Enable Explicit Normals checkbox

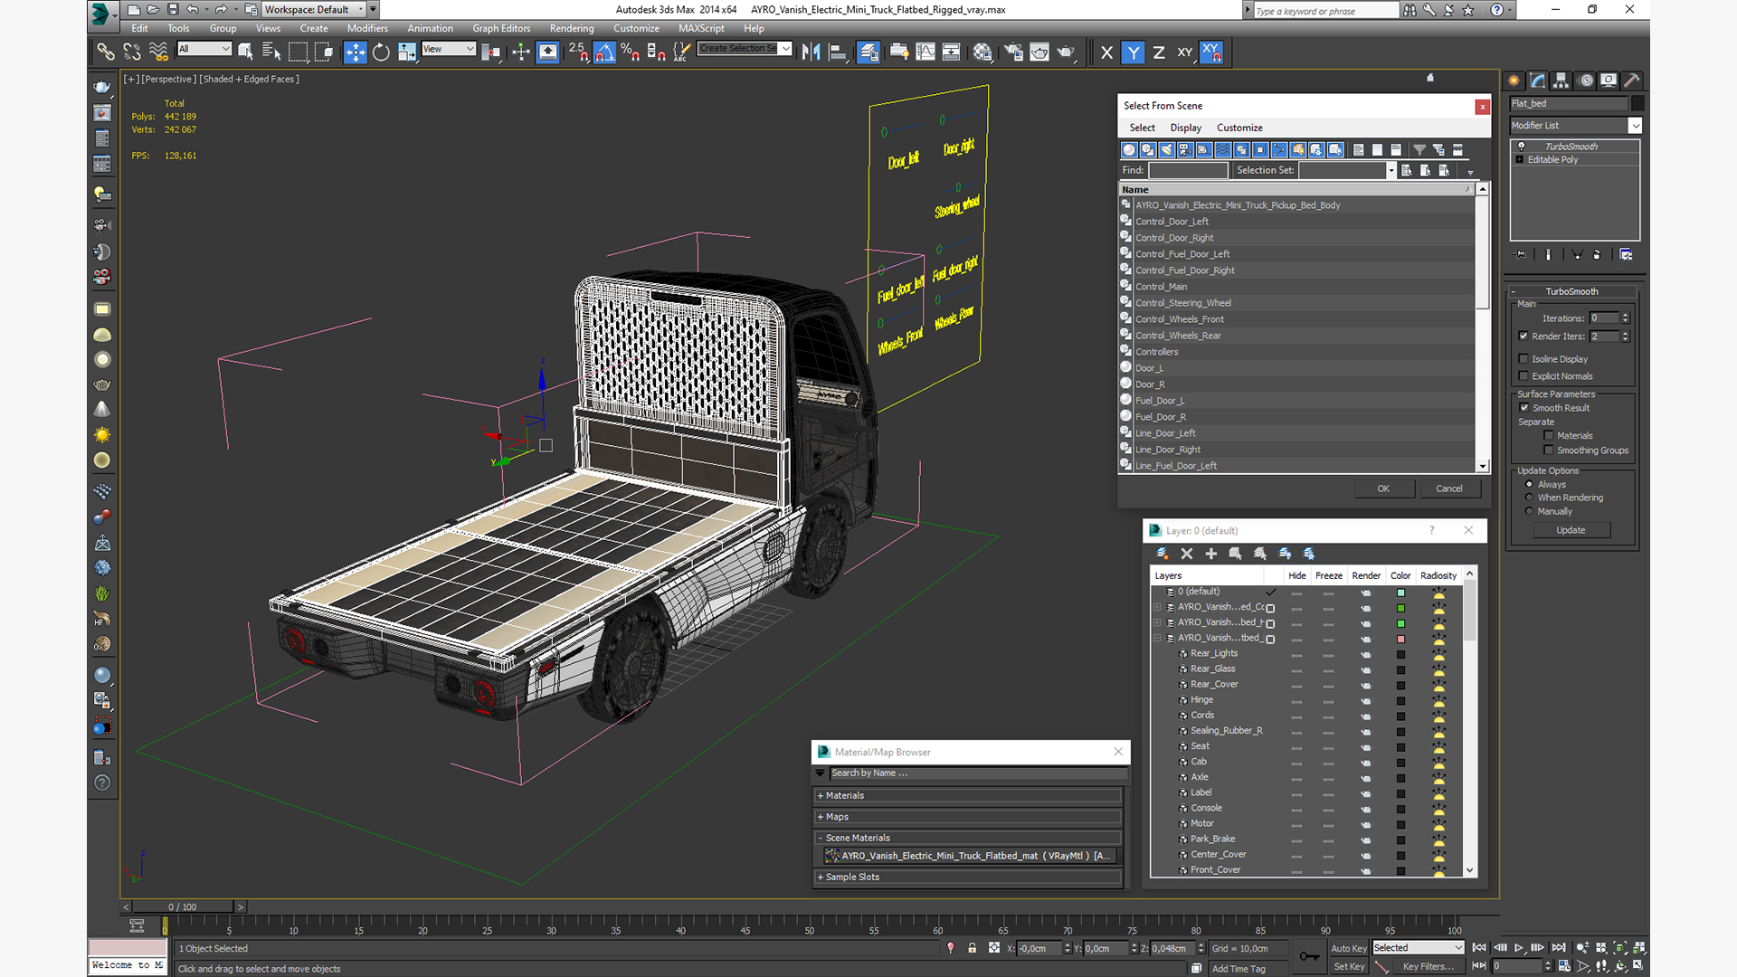tap(1524, 376)
